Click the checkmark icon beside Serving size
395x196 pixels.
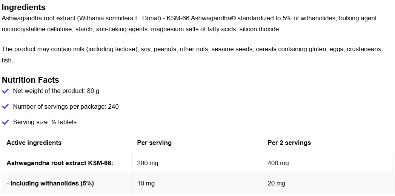[5, 122]
